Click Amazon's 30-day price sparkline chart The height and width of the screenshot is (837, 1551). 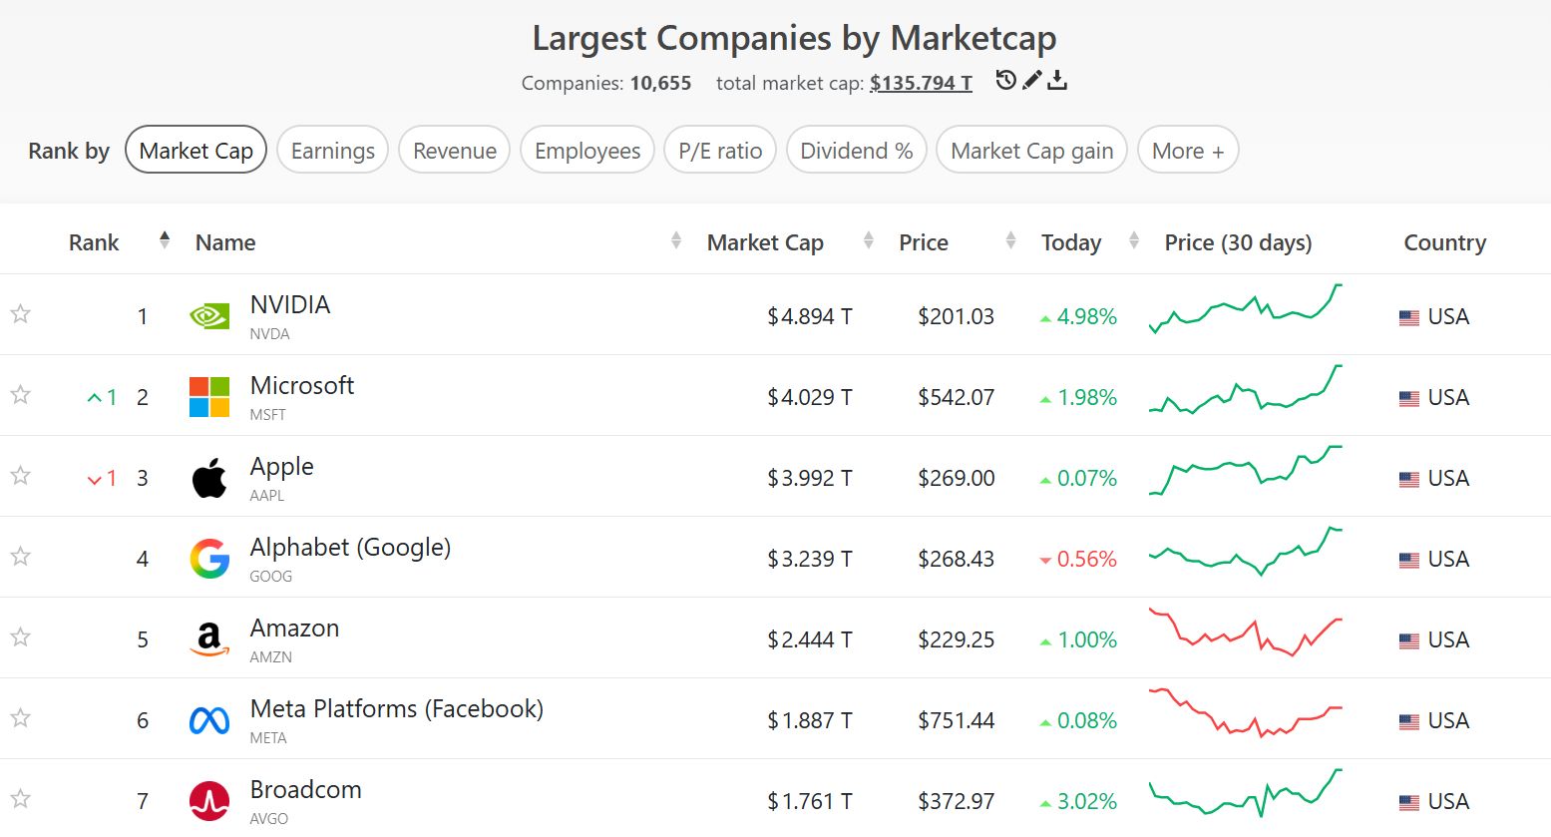[1246, 632]
